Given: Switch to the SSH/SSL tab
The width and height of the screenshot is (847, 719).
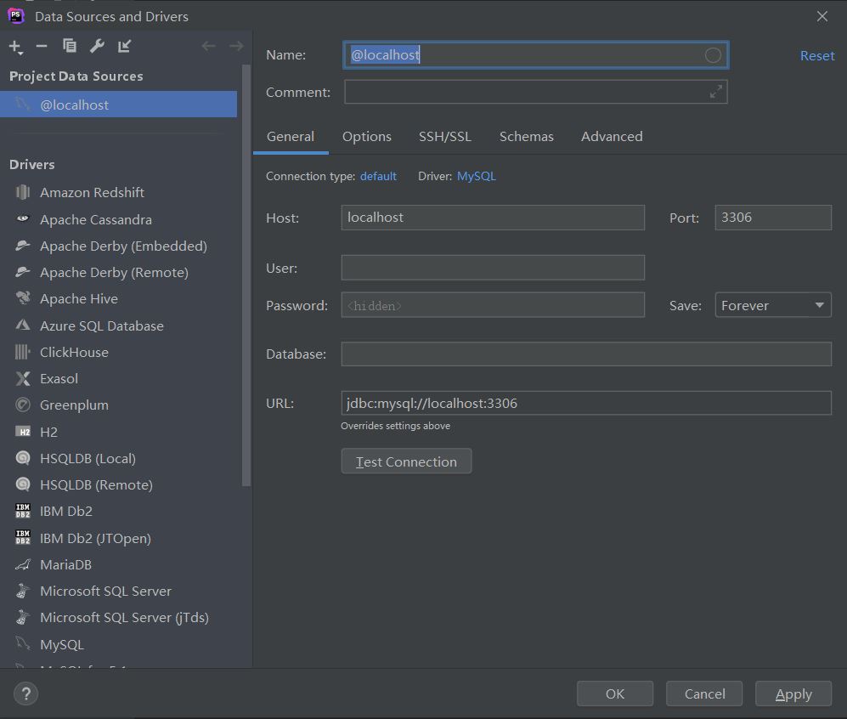Looking at the screenshot, I should pyautogui.click(x=445, y=136).
